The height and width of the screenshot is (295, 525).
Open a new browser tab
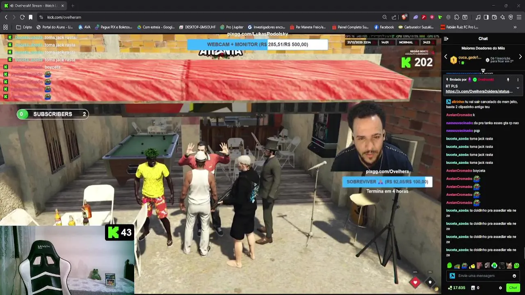73,6
